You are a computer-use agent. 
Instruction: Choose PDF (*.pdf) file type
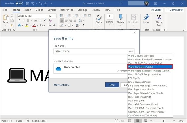(134, 78)
